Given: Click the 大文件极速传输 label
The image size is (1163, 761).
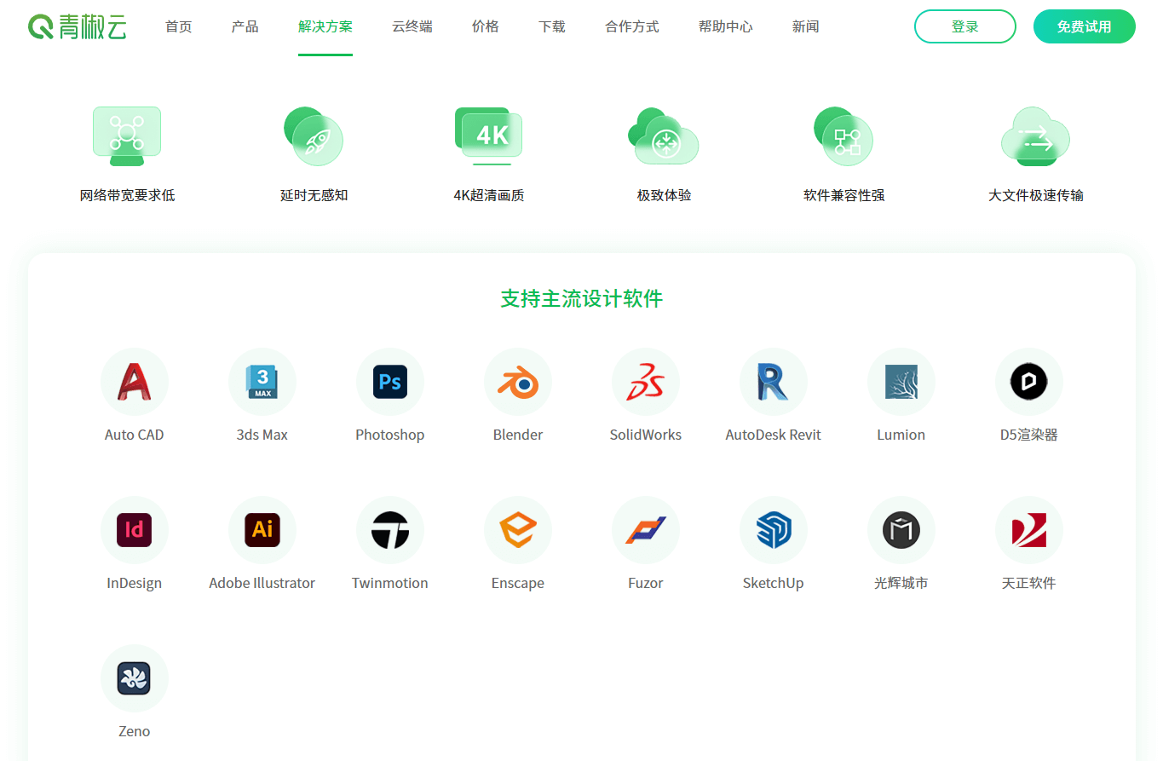Looking at the screenshot, I should tap(1036, 195).
